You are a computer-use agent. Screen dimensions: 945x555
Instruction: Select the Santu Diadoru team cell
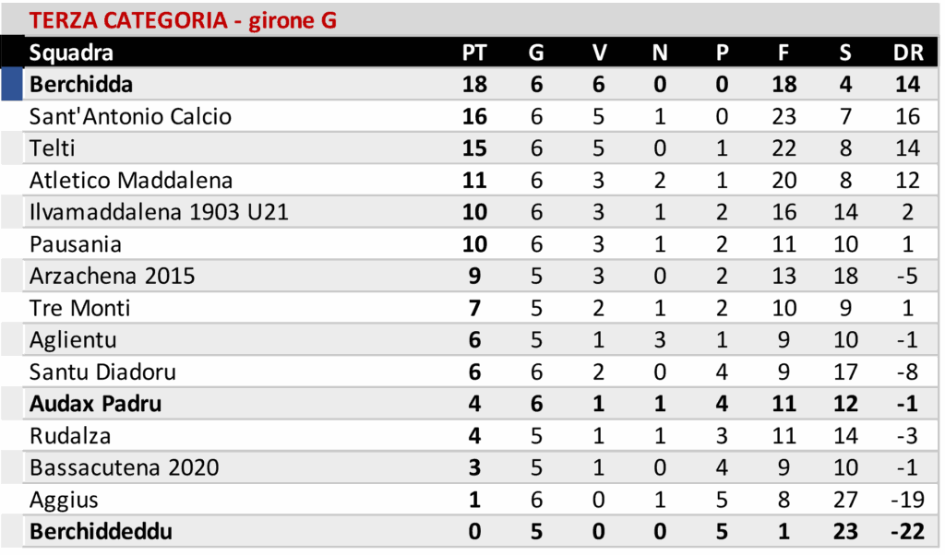point(102,372)
